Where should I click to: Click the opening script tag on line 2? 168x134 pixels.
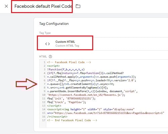click(53, 66)
